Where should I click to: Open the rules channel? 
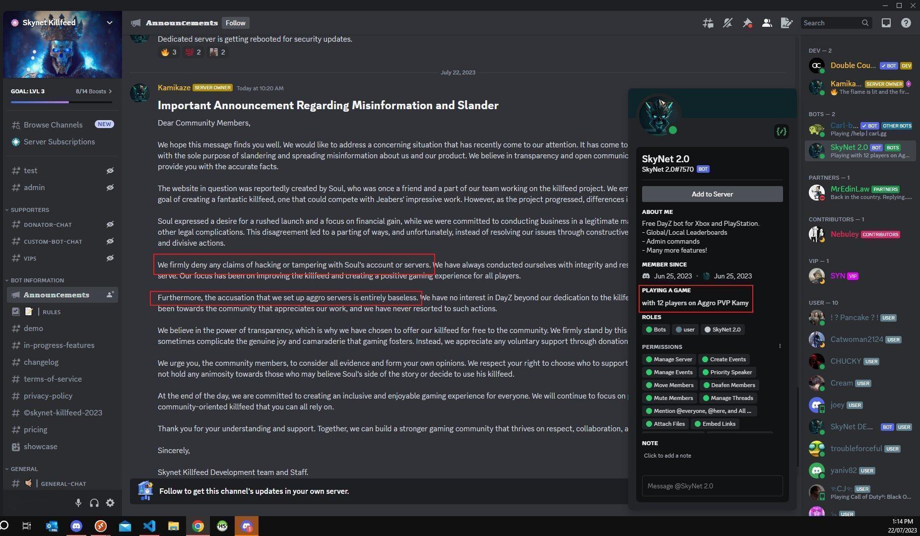click(63, 312)
